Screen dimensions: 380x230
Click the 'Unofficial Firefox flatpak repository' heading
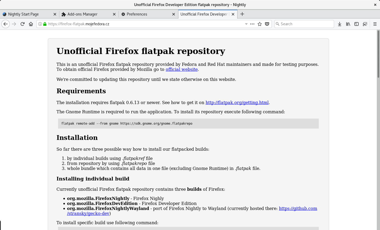click(141, 51)
